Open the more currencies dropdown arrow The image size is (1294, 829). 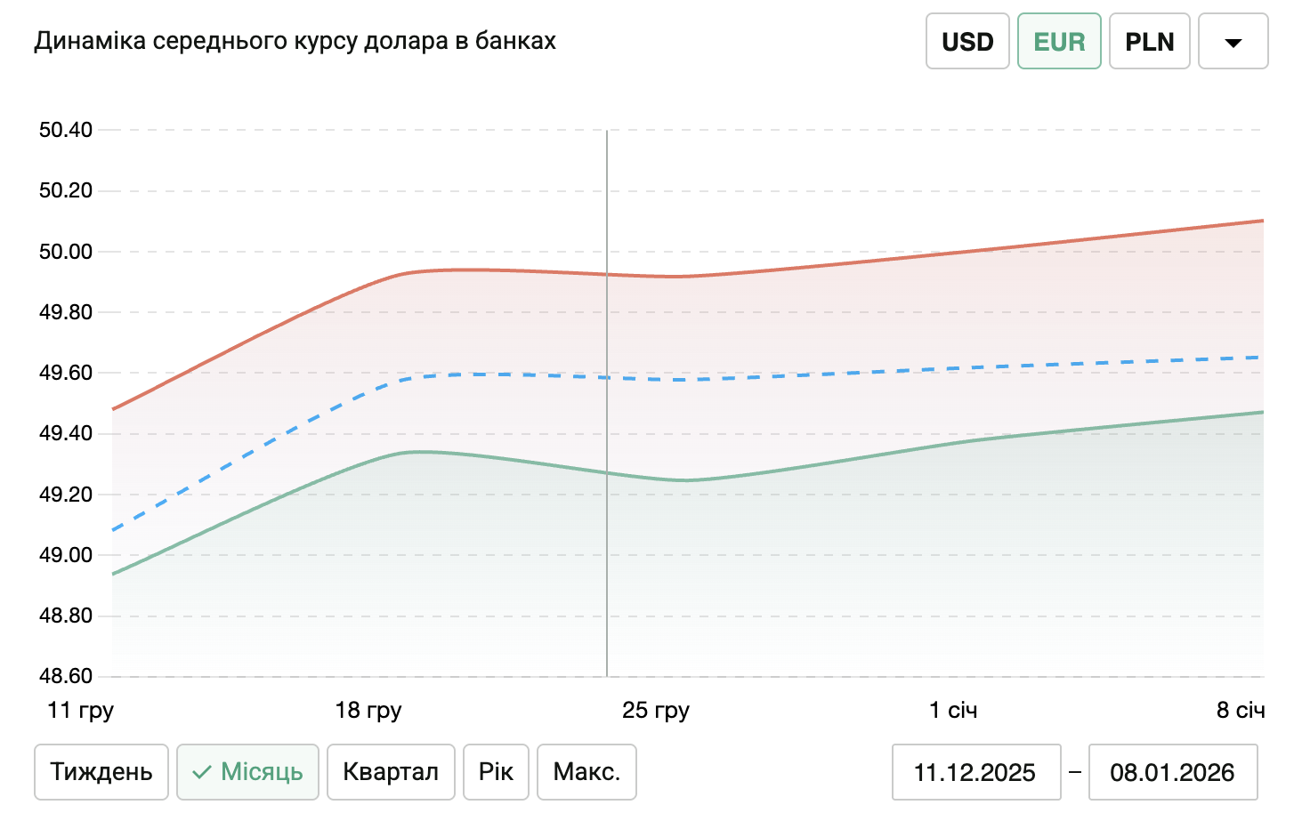(1233, 42)
